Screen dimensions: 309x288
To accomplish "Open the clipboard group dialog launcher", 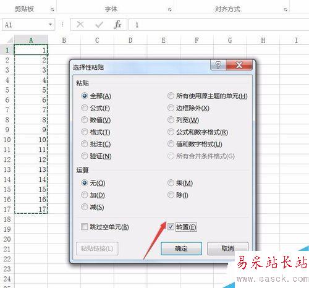I will [x=53, y=9].
